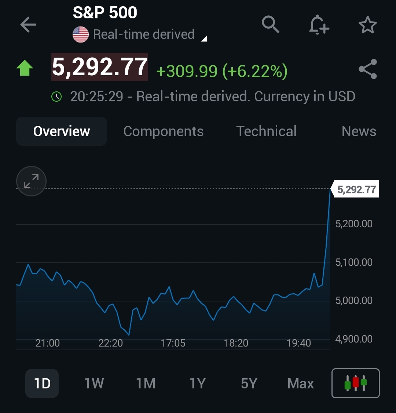Switch to candlestick chart type

pyautogui.click(x=355, y=383)
